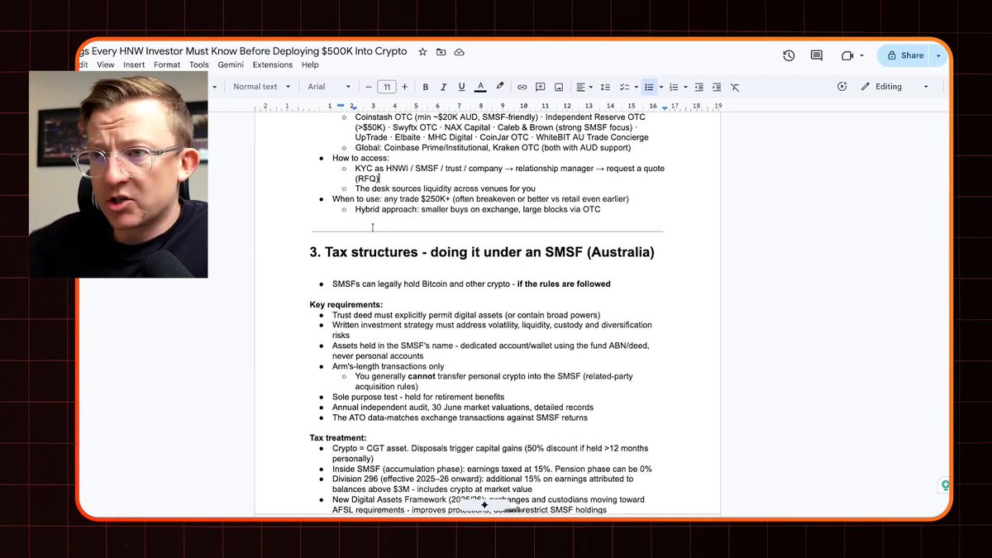Star this document
The image size is (992, 558).
pos(422,52)
